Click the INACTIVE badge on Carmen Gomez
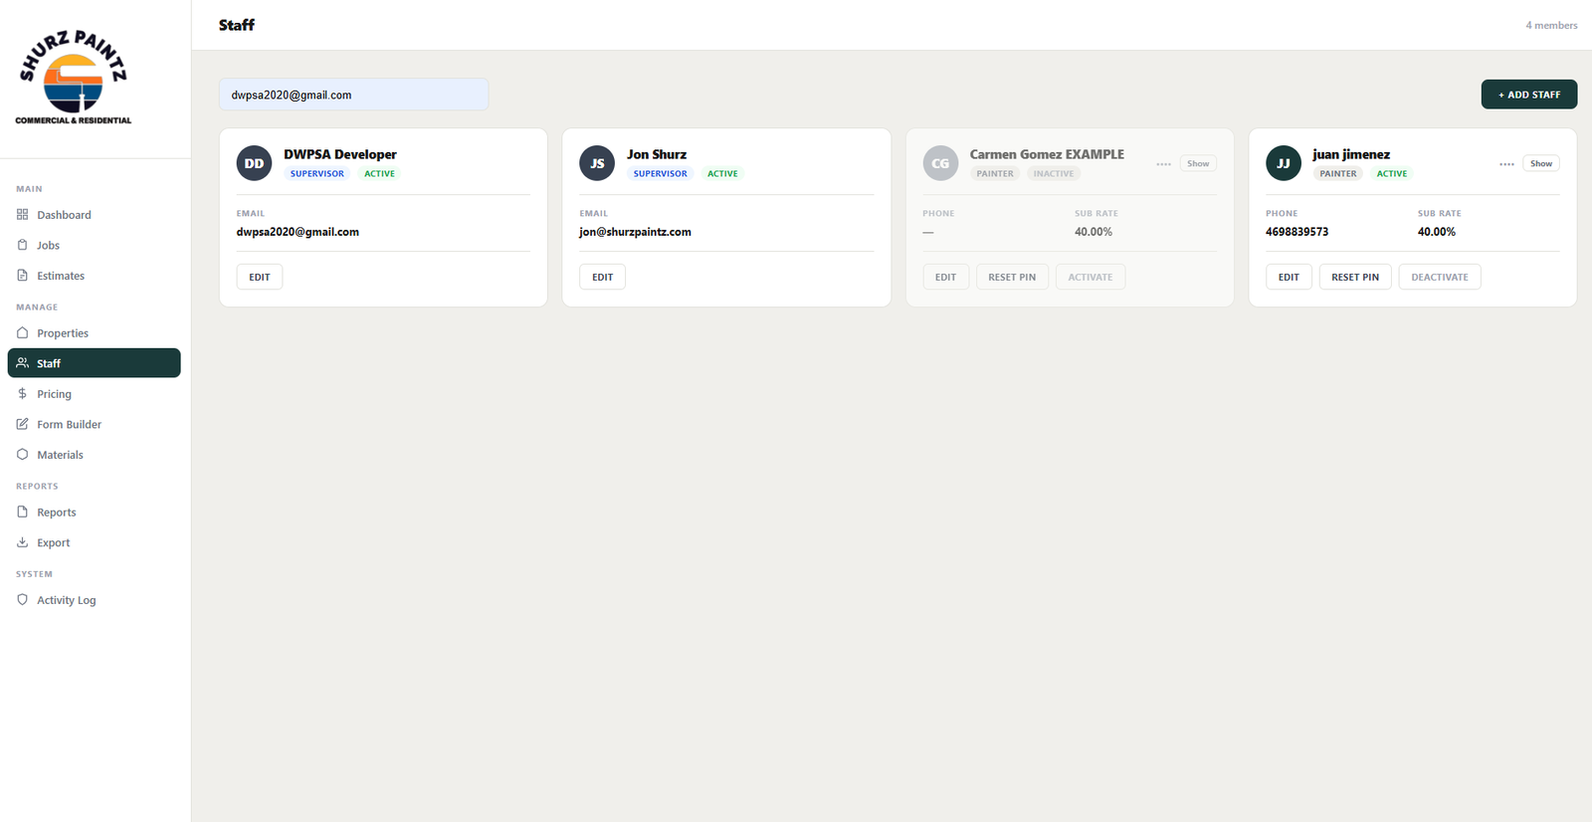 [1054, 173]
